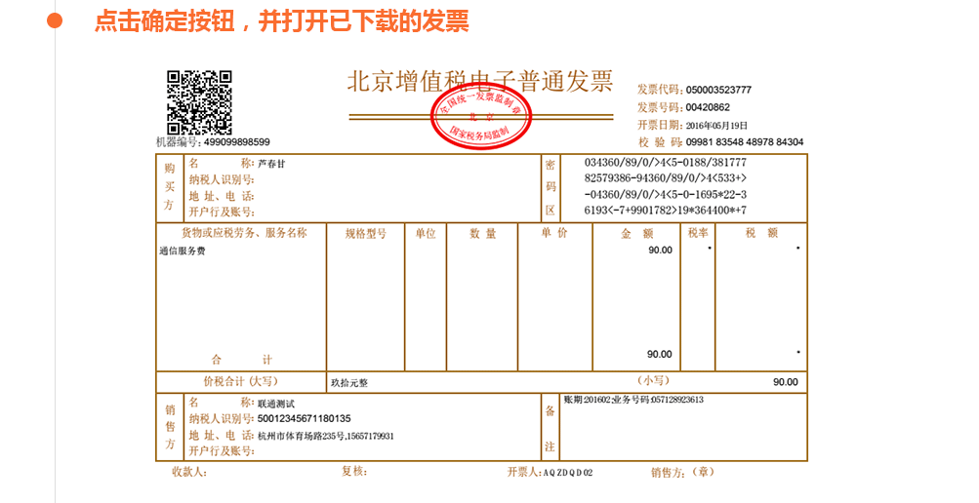
Task: Click the 税率 column header
Action: pos(698,233)
